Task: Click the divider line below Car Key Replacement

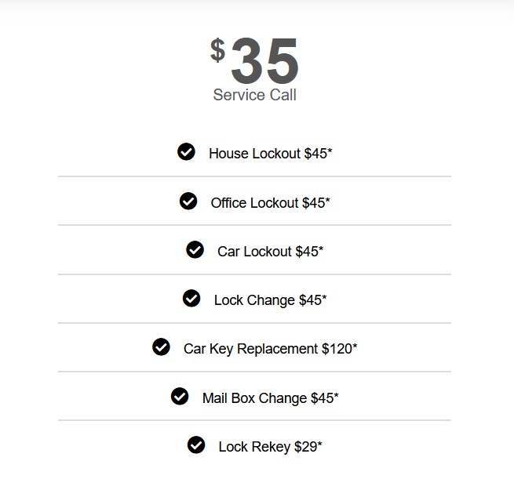Action: (254, 372)
